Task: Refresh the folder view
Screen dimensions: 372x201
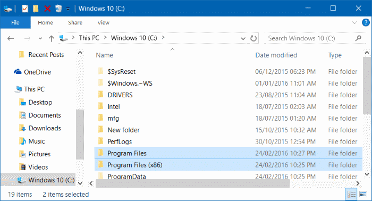Action: tap(253, 38)
